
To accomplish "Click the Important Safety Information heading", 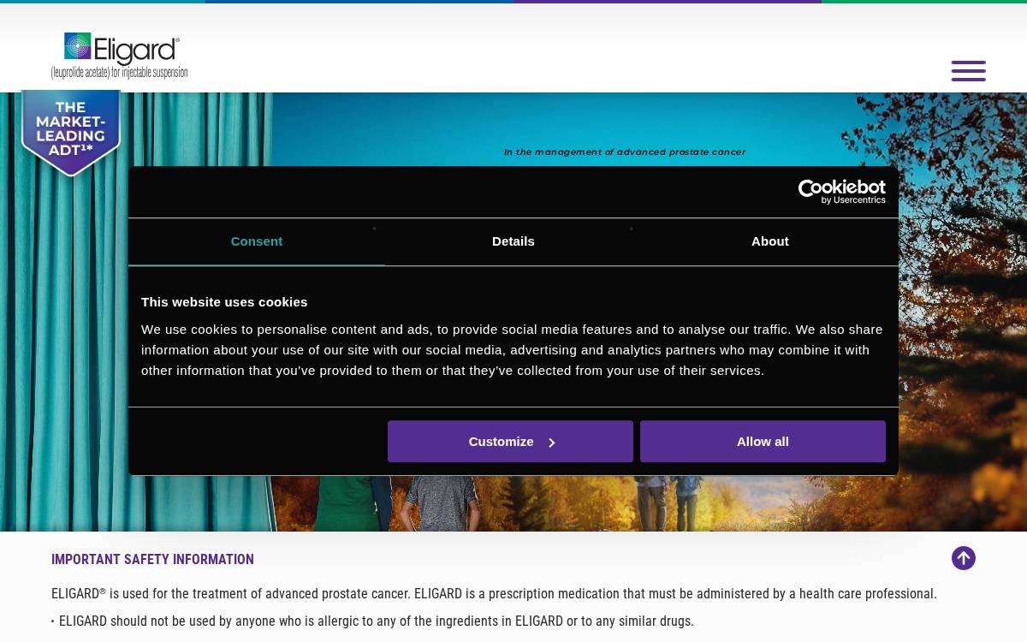I will (x=152, y=559).
